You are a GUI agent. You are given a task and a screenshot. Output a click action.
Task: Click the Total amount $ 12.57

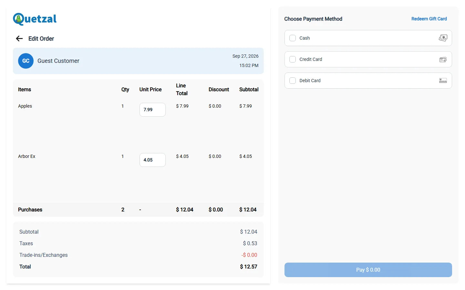pos(249,266)
